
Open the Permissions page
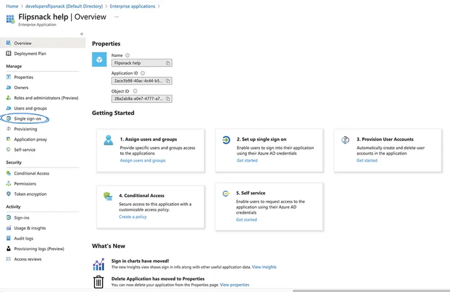25,183
